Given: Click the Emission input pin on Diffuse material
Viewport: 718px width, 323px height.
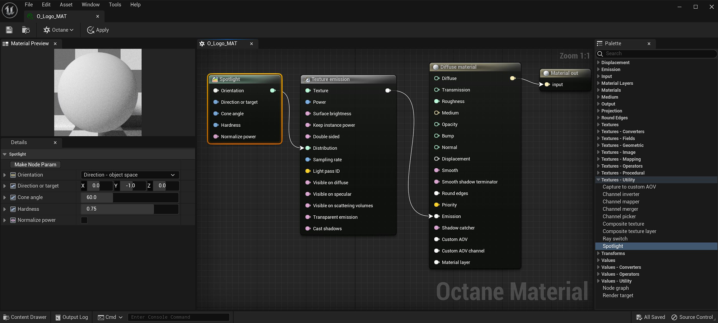Looking at the screenshot, I should coord(437,216).
